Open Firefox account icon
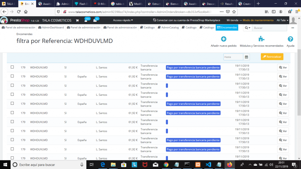301x169 pixels. tap(281, 12)
